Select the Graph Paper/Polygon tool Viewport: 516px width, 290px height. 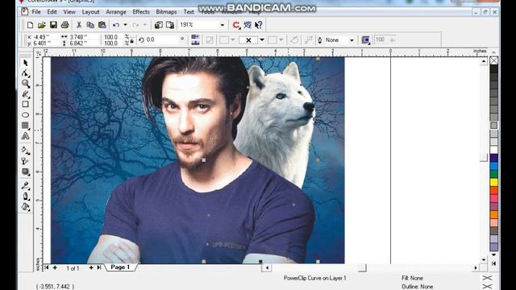click(25, 126)
